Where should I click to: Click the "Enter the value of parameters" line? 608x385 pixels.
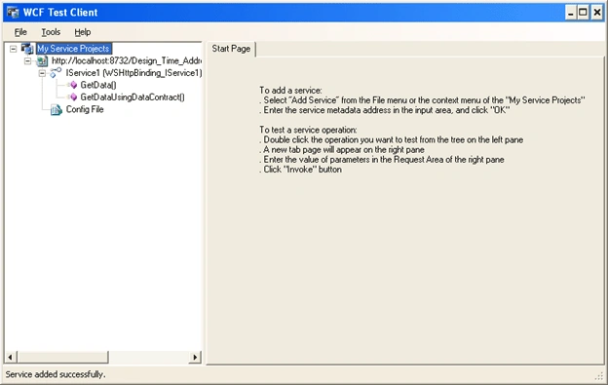[382, 159]
